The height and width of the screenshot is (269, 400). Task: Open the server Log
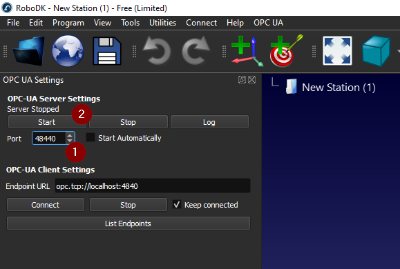click(x=209, y=122)
